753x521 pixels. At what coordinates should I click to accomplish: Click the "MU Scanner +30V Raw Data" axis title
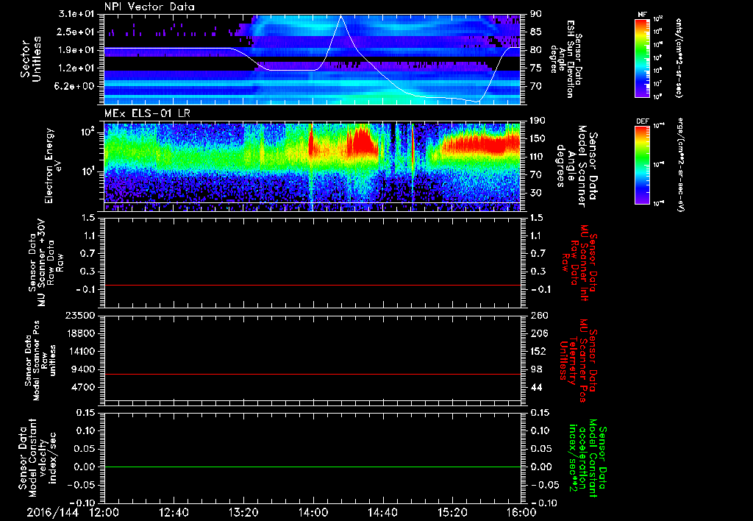pos(46,263)
